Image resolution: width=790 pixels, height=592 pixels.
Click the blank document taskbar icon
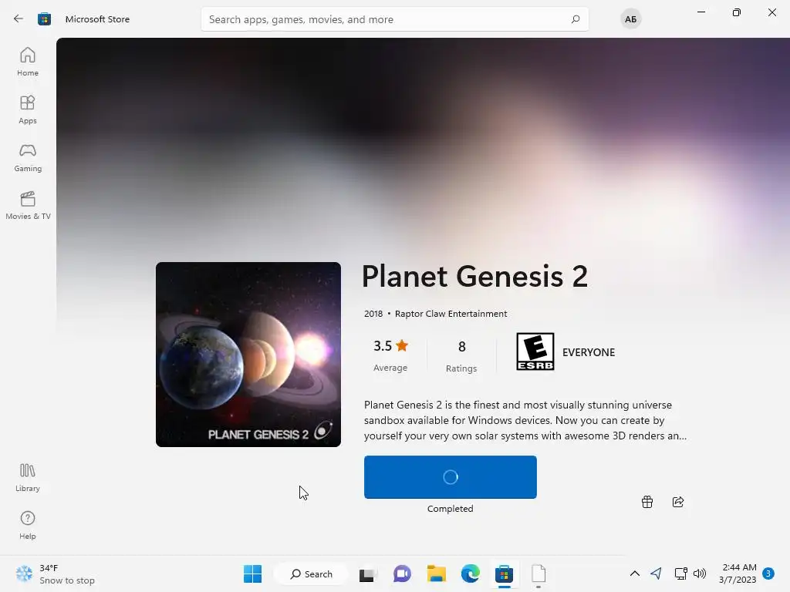538,573
